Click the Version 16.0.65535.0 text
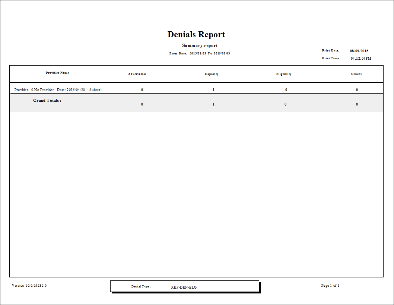 pyautogui.click(x=29, y=285)
